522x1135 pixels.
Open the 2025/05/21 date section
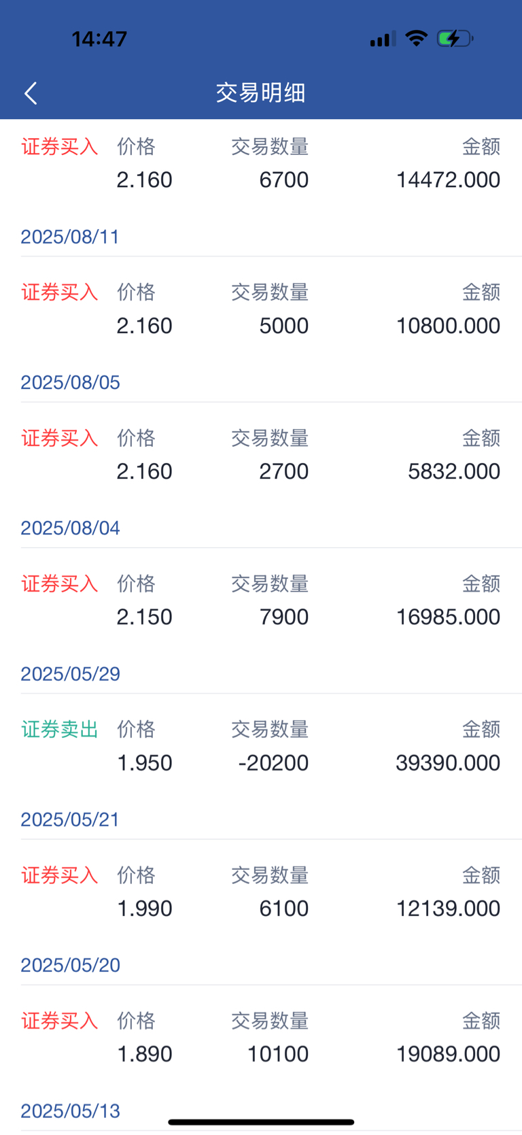coord(70,819)
